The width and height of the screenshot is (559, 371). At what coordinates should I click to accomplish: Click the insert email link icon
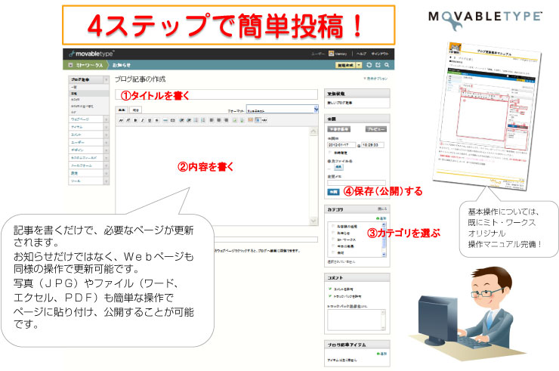click(172, 120)
